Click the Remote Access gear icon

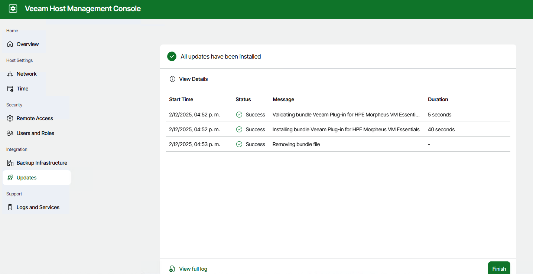pyautogui.click(x=10, y=118)
